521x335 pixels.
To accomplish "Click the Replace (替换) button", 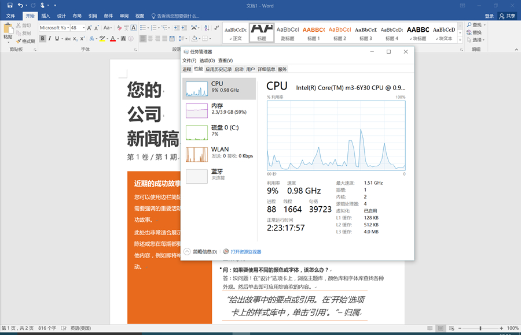I will point(474,32).
